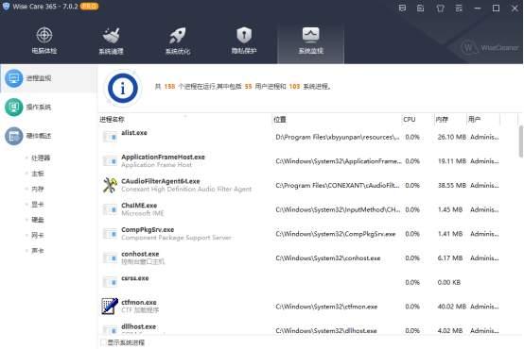Select 操作系统 in the sidebar

[49, 107]
